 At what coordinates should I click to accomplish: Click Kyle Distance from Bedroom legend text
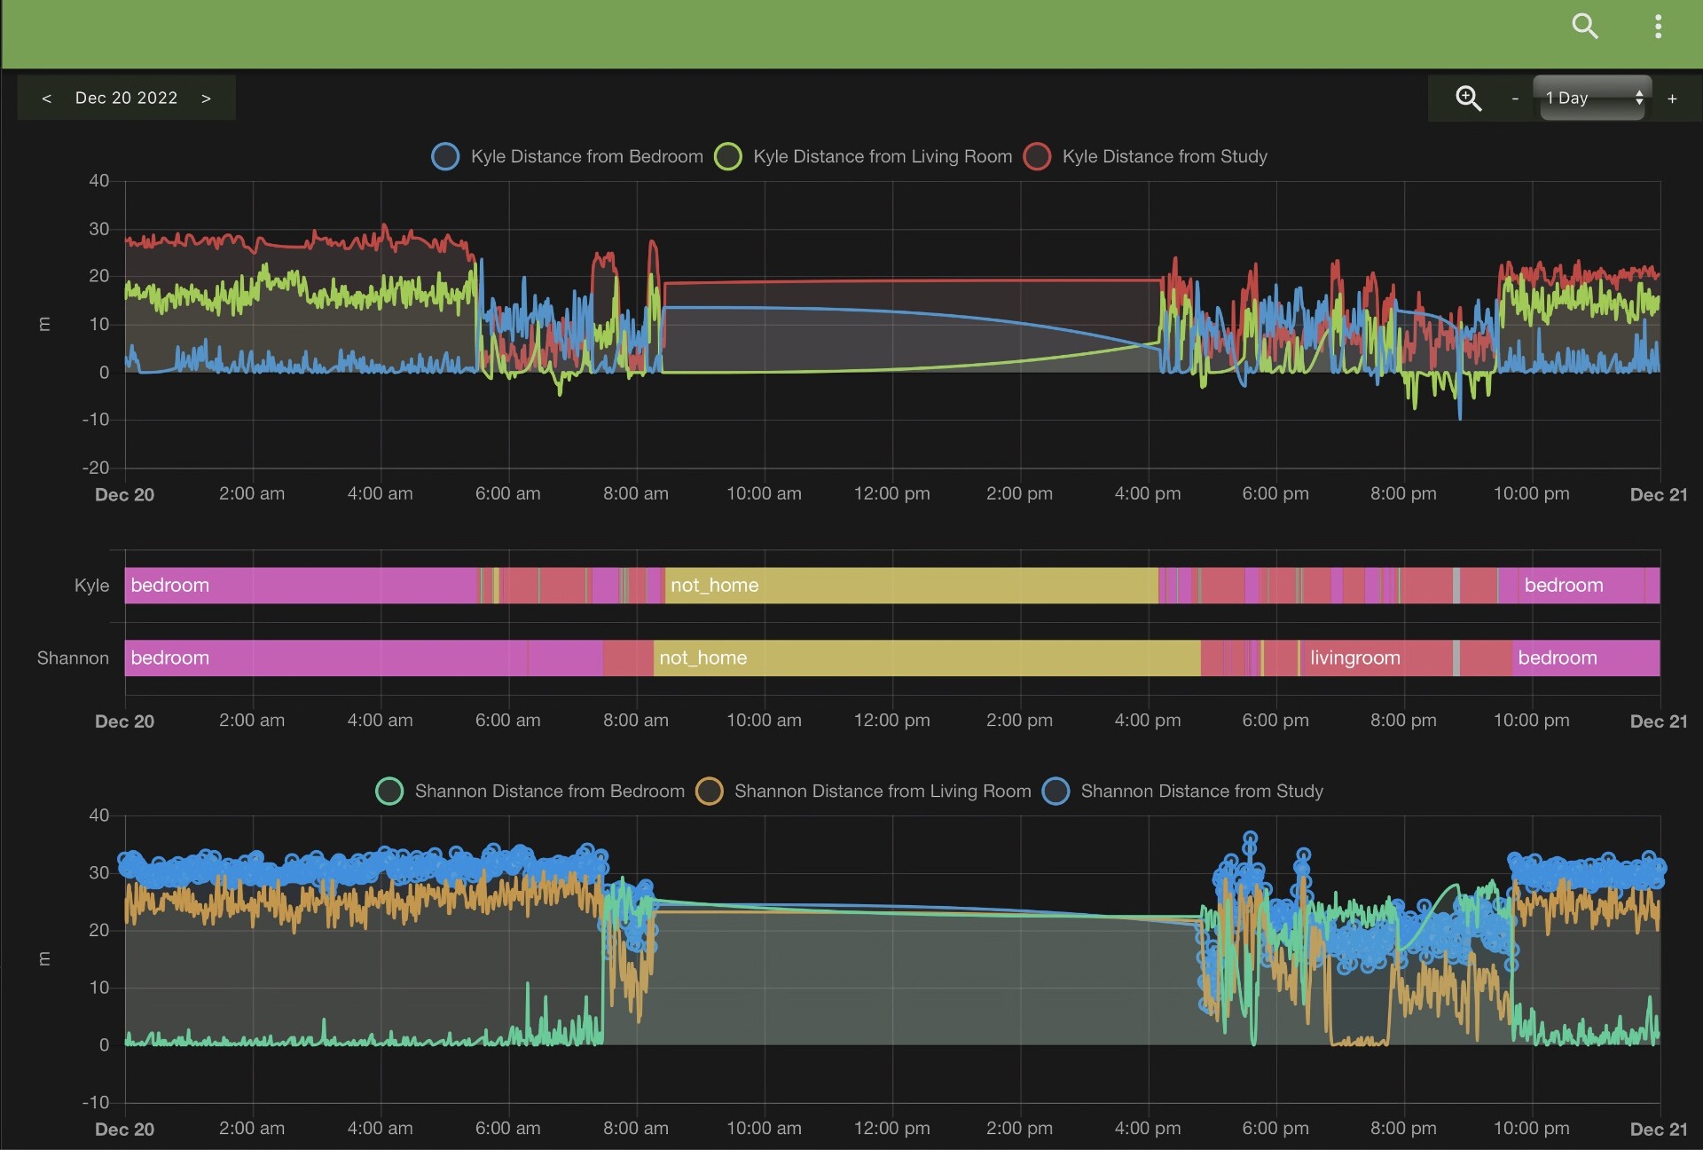coord(586,157)
